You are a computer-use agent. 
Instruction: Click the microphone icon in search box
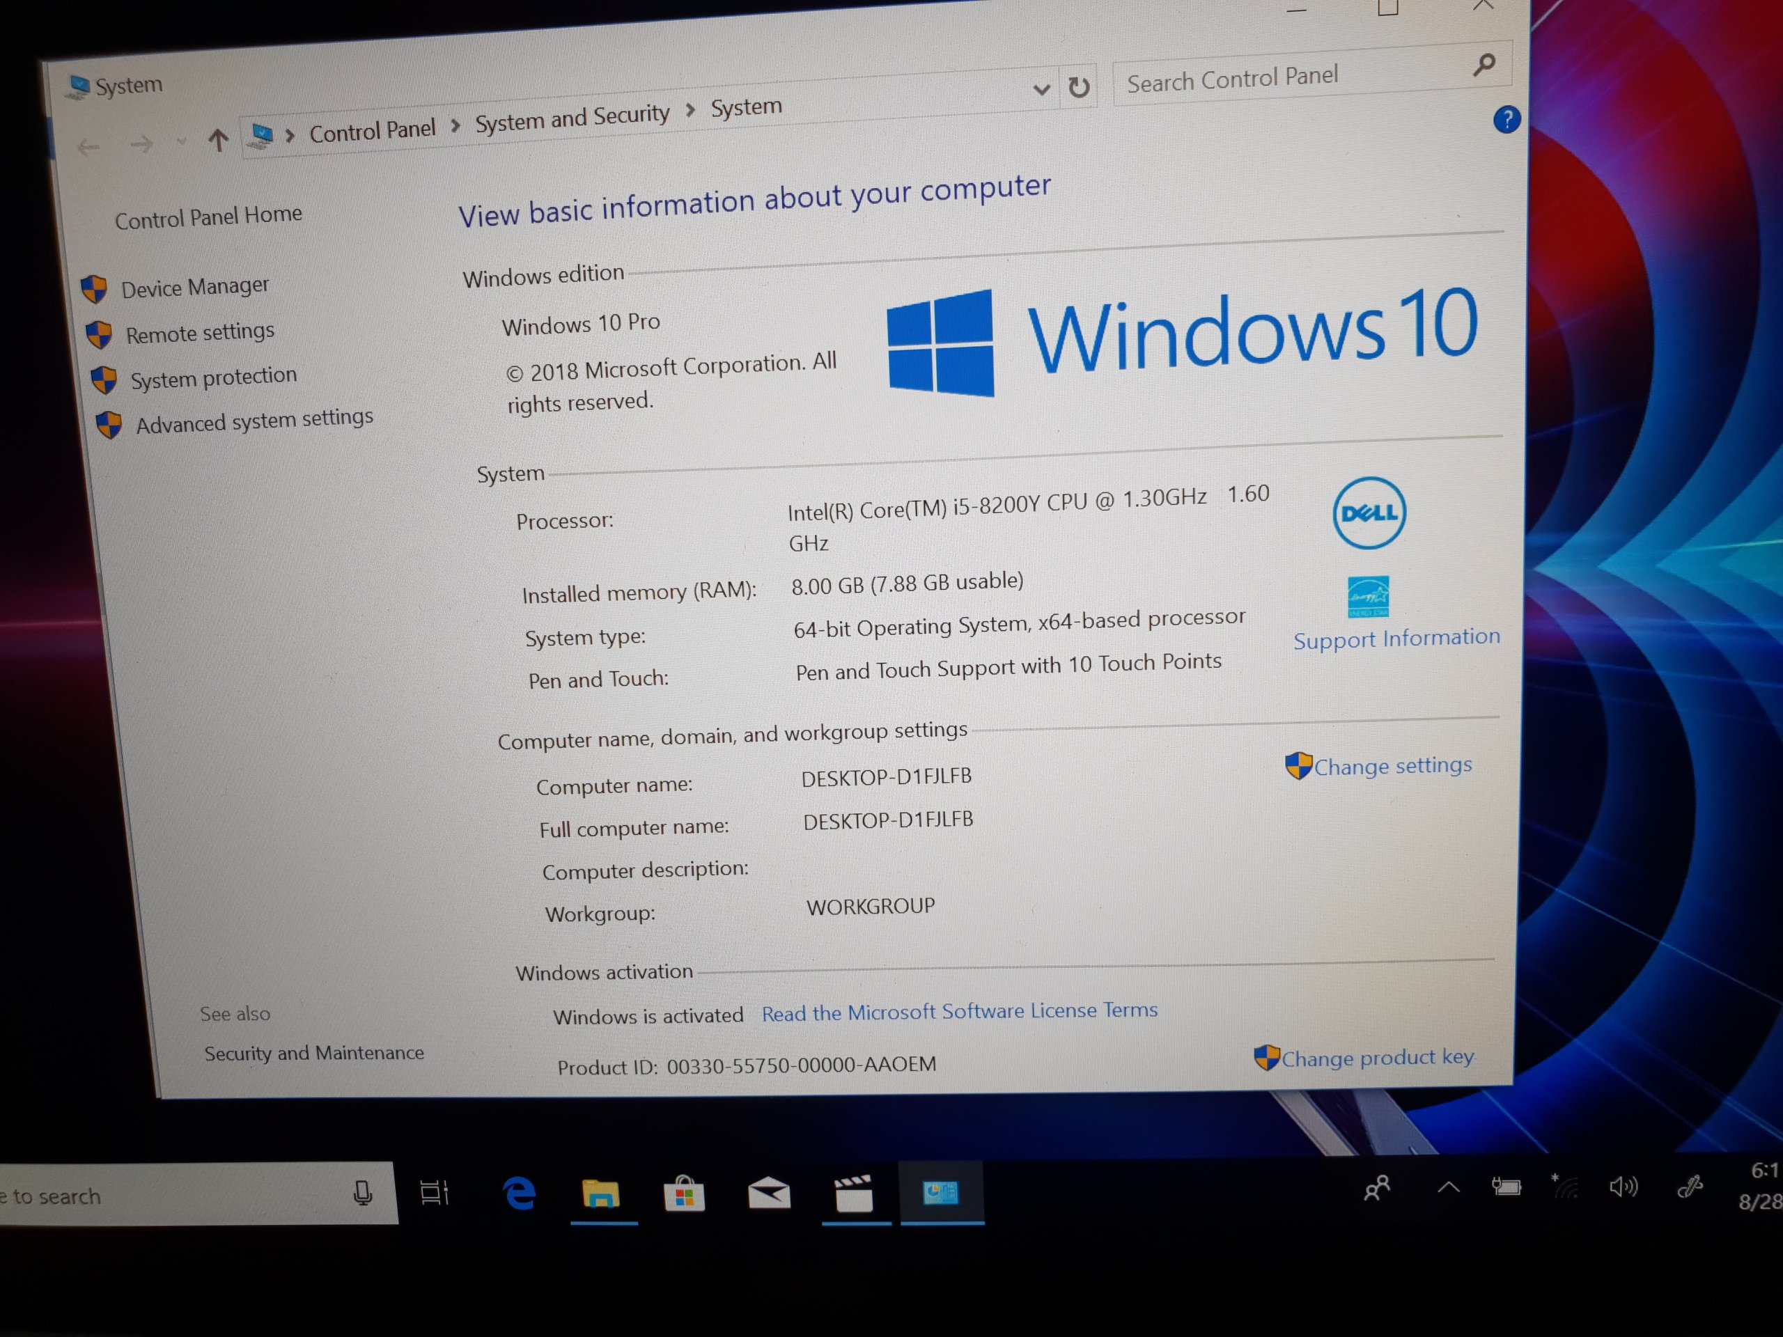[x=363, y=1193]
